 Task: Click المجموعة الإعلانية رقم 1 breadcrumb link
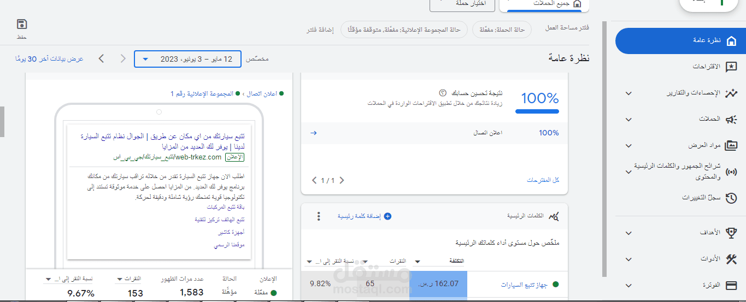(x=203, y=94)
